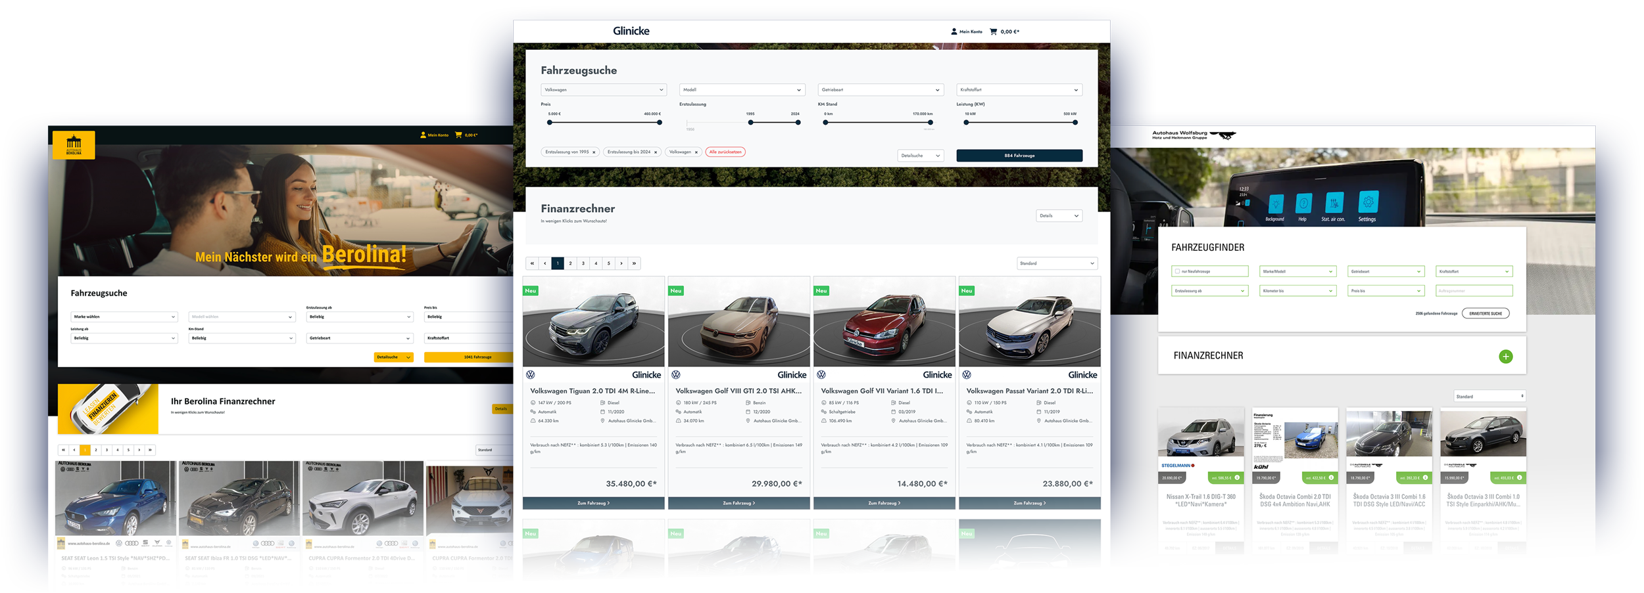Click VW brand icon on Passat Variant card

click(967, 375)
